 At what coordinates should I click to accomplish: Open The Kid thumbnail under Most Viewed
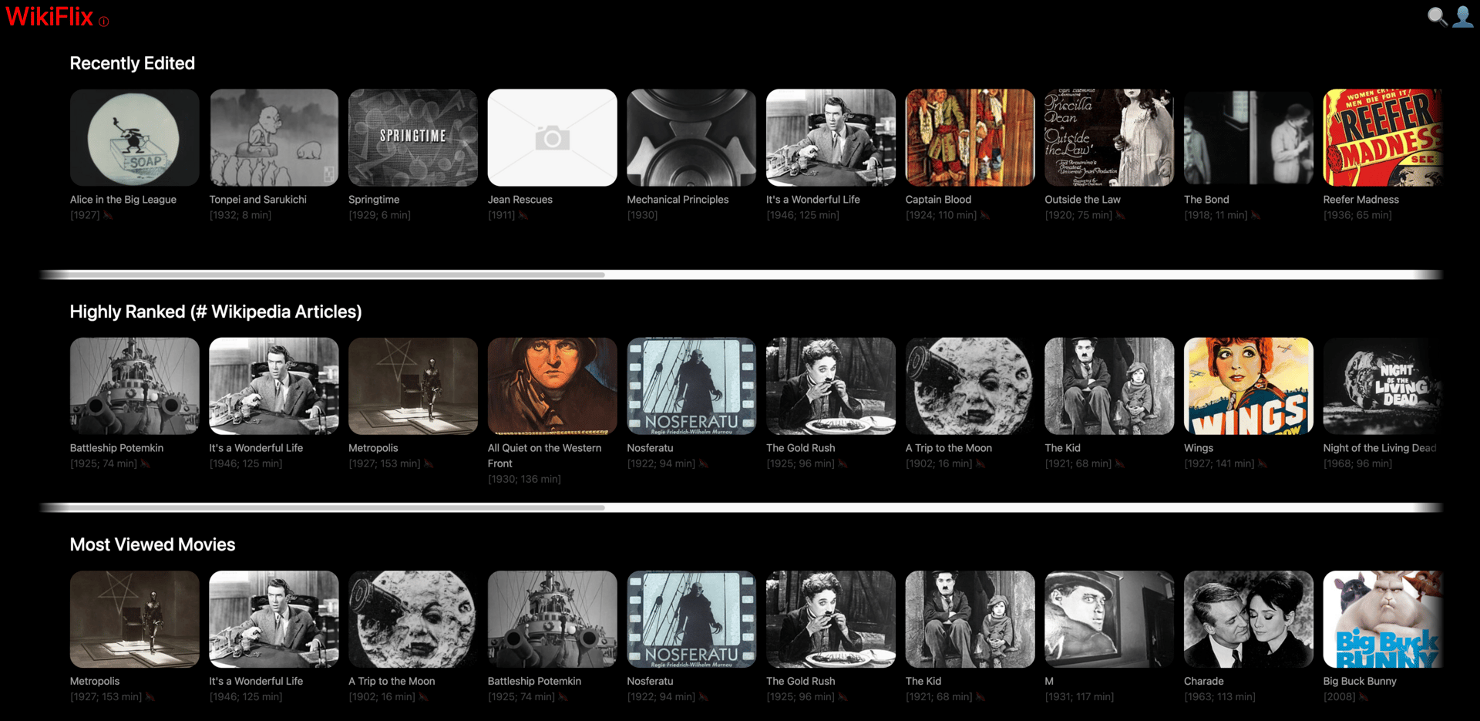970,619
